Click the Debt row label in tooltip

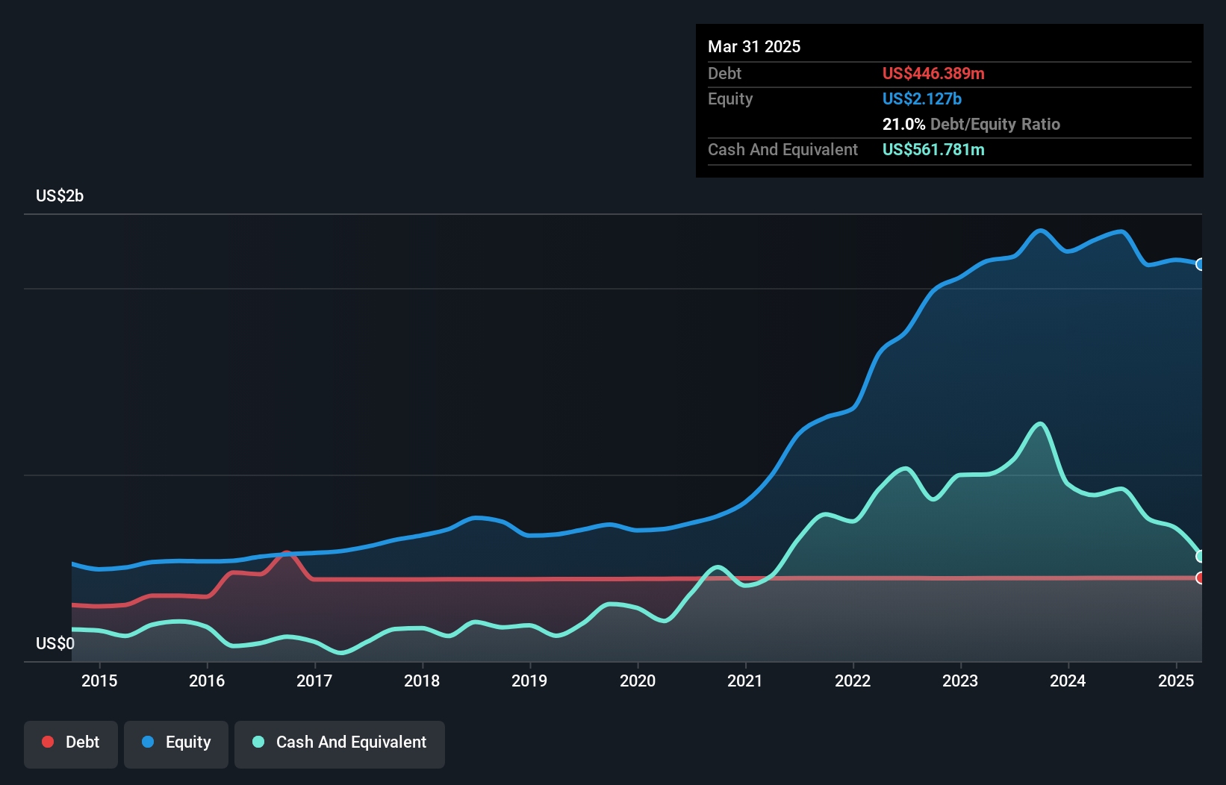(x=724, y=73)
